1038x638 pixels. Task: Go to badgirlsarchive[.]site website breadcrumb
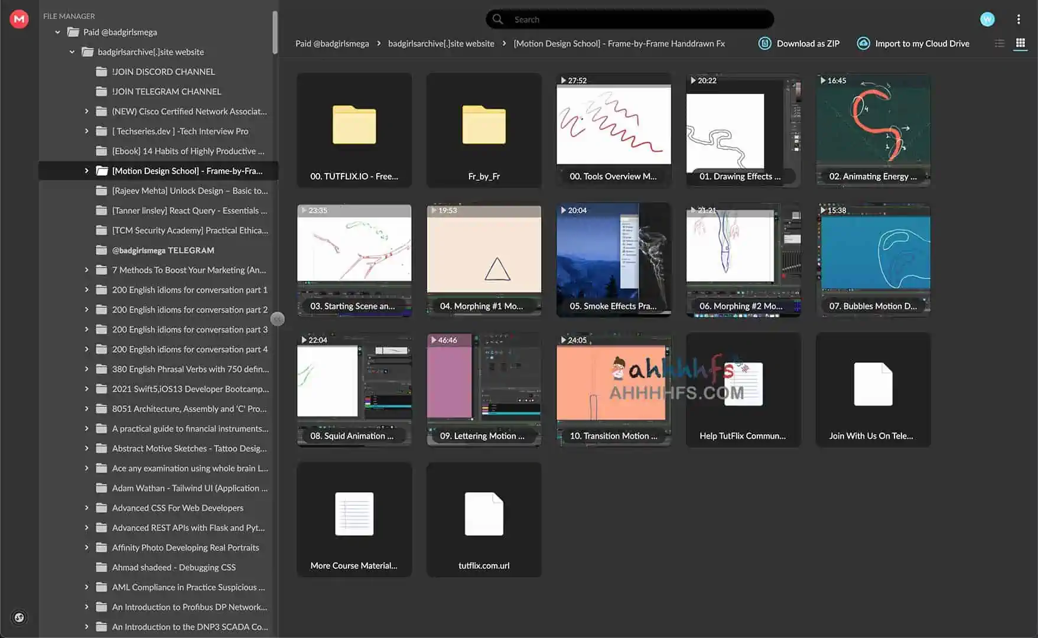[x=441, y=44]
